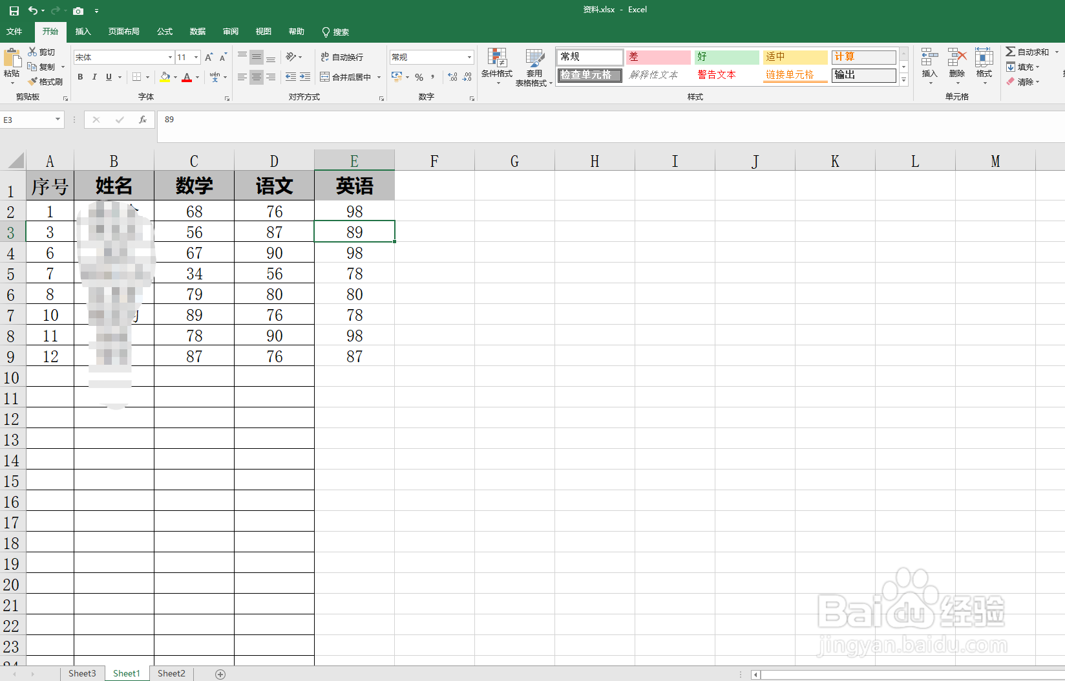The width and height of the screenshot is (1065, 681).
Task: Apply the 差 (Bad) cell style
Action: tap(658, 57)
